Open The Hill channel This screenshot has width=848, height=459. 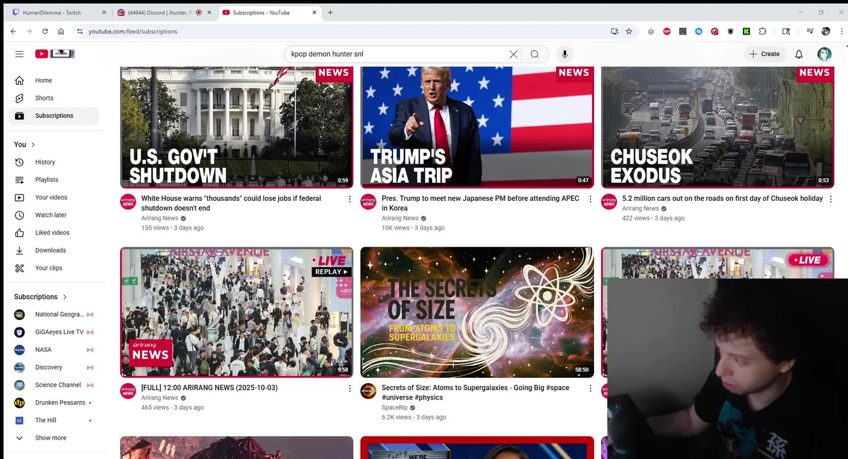pyautogui.click(x=54, y=421)
